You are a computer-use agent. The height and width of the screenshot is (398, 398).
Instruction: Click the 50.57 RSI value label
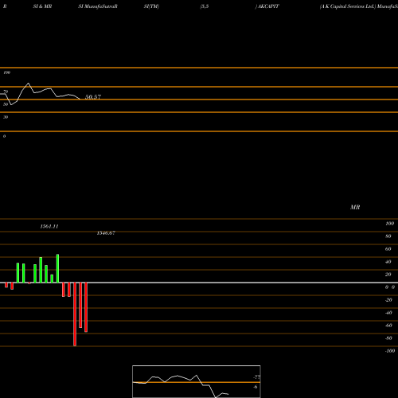pos(93,97)
